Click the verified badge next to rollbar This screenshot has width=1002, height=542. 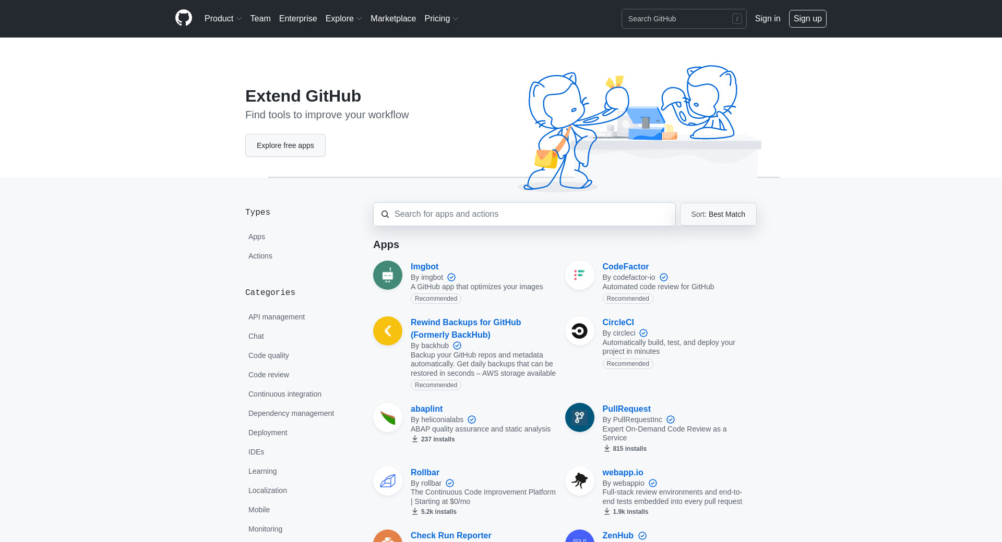point(450,484)
